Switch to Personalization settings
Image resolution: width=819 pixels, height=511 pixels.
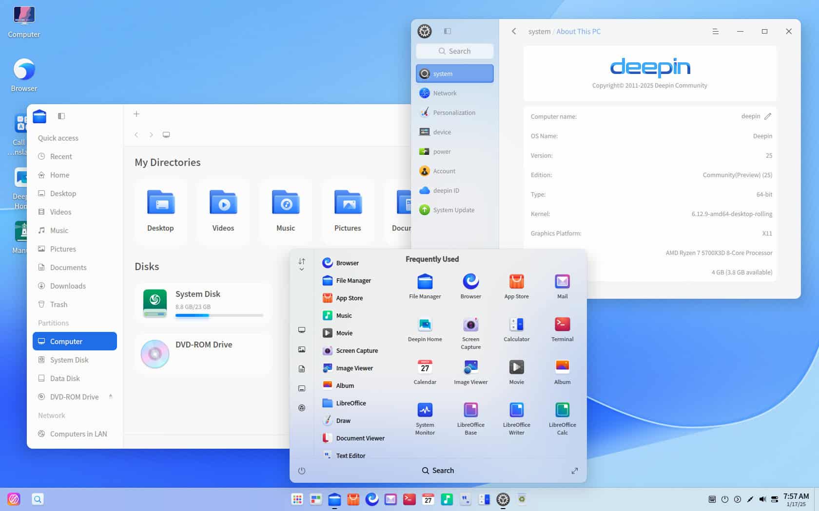(454, 112)
